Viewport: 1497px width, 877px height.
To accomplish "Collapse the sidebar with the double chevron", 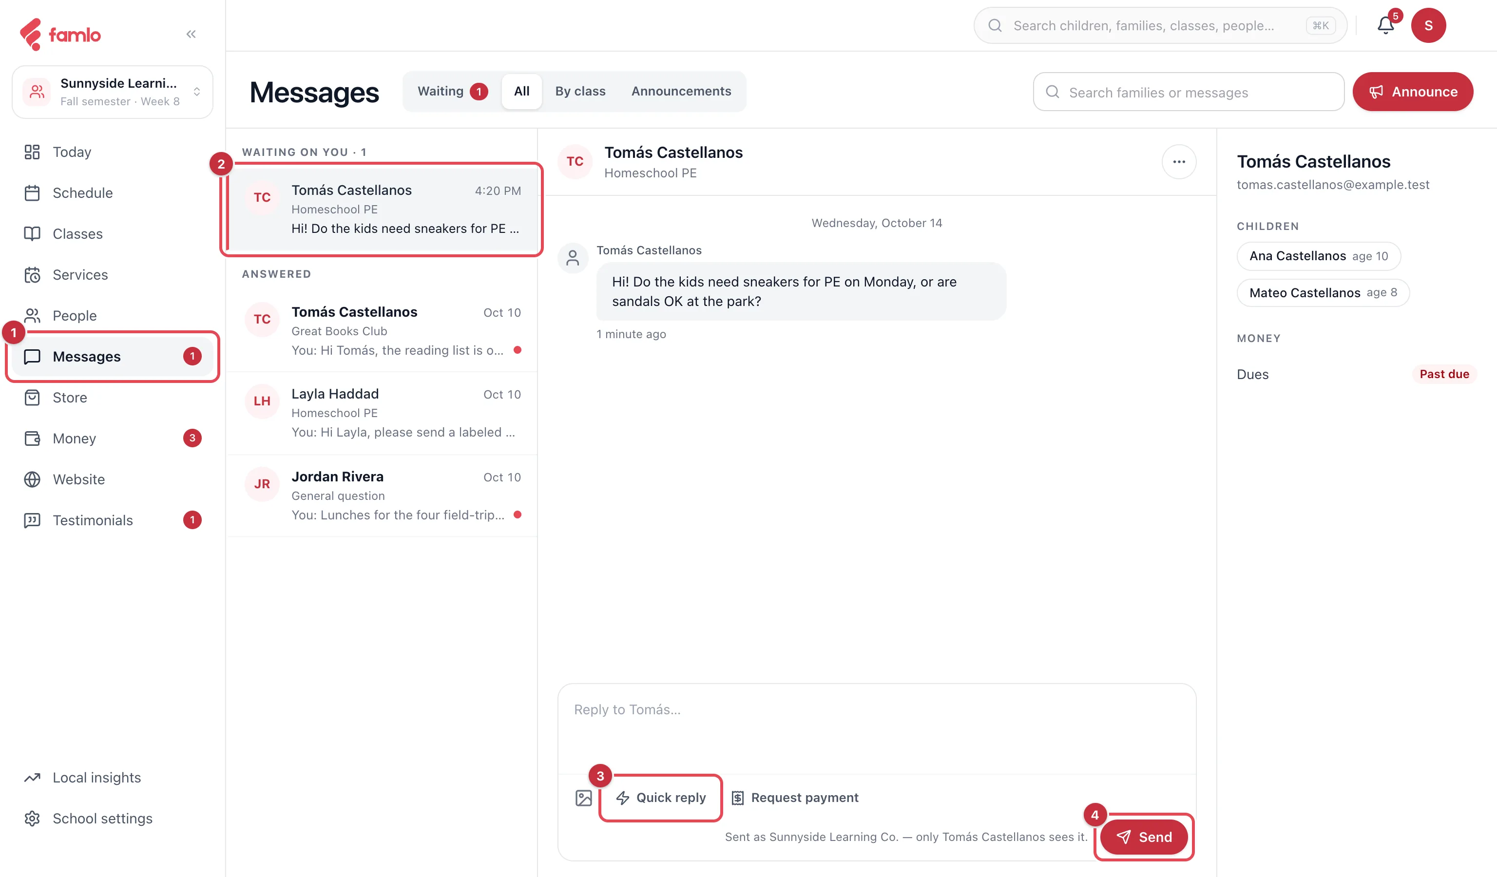I will tap(191, 35).
